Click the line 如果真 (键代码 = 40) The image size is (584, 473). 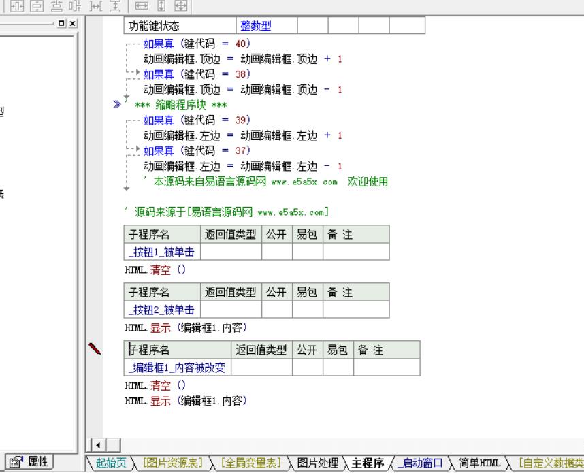[197, 44]
